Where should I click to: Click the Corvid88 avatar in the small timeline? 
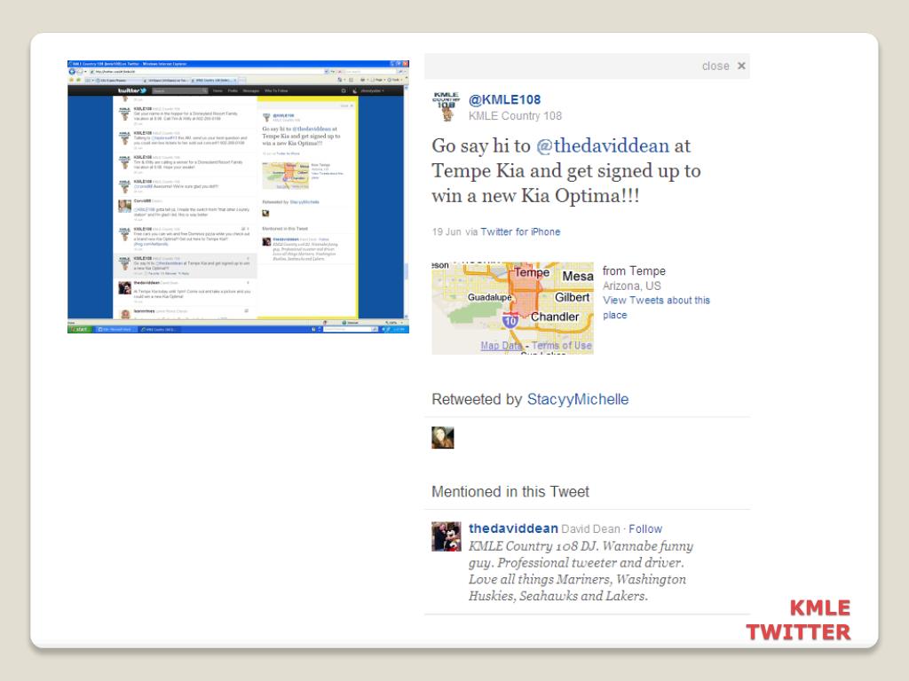click(x=124, y=206)
